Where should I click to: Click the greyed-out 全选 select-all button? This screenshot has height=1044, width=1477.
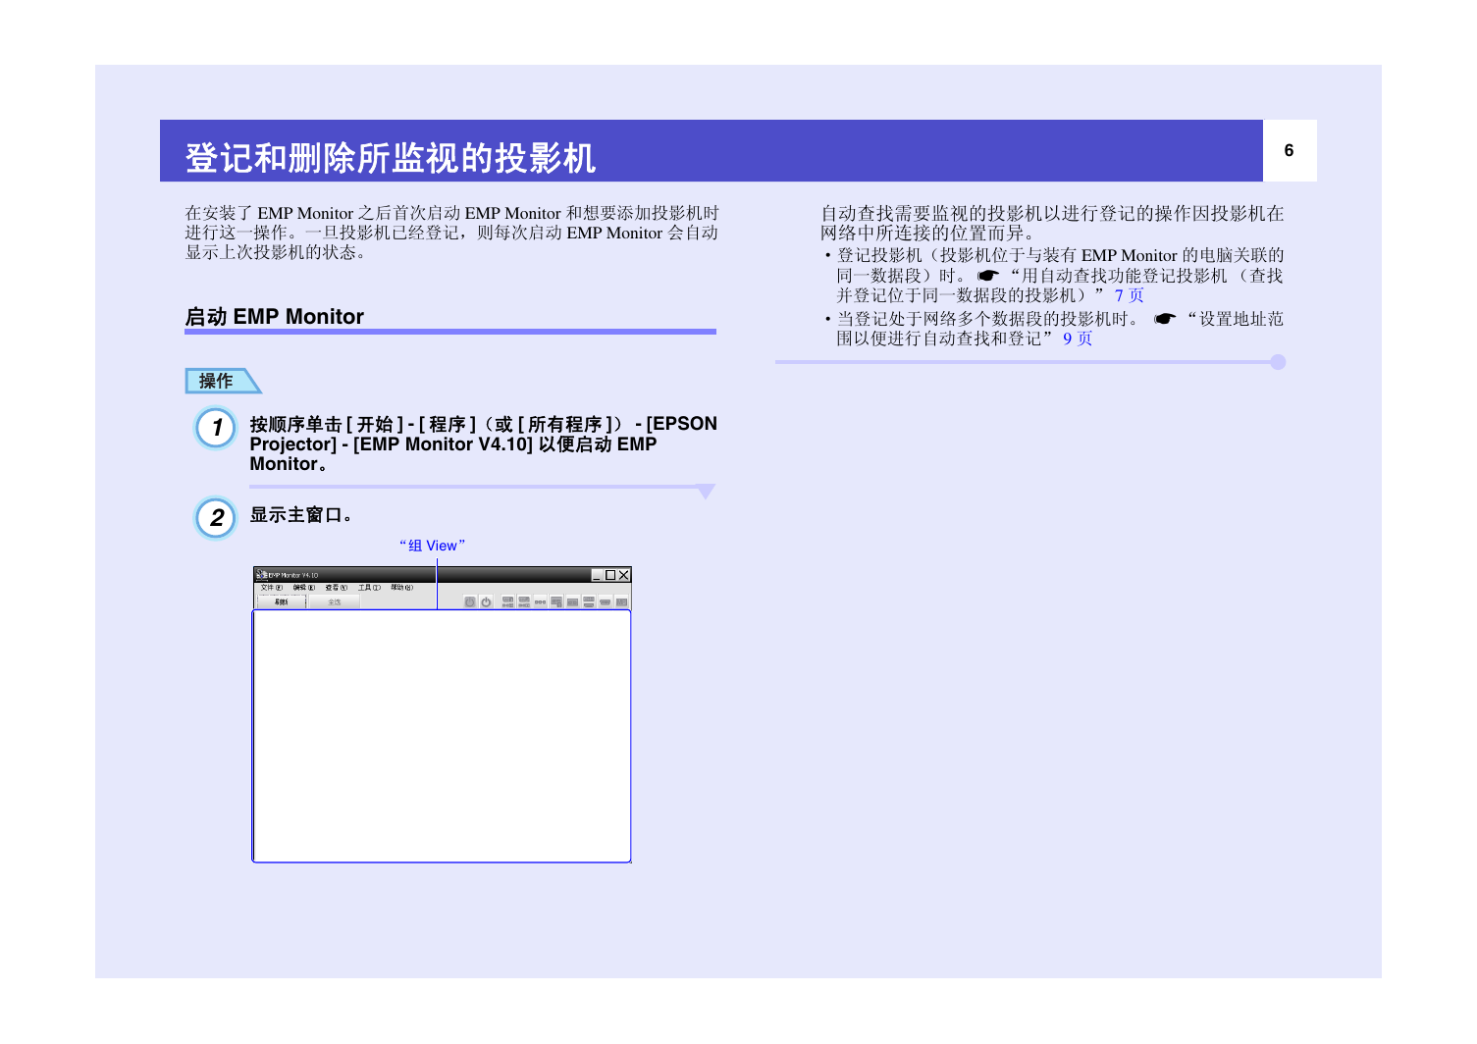point(335,601)
